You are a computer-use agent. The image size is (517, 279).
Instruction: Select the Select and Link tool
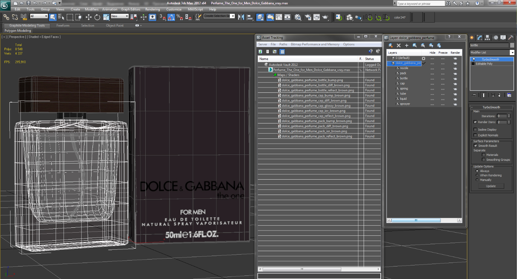[x=6, y=17]
